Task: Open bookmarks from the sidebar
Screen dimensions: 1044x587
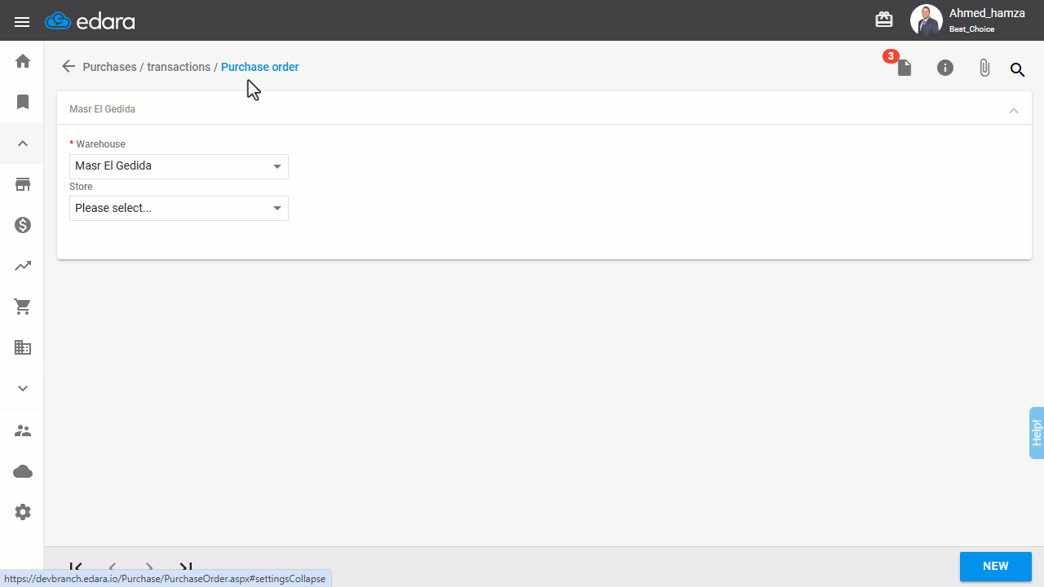Action: [23, 102]
